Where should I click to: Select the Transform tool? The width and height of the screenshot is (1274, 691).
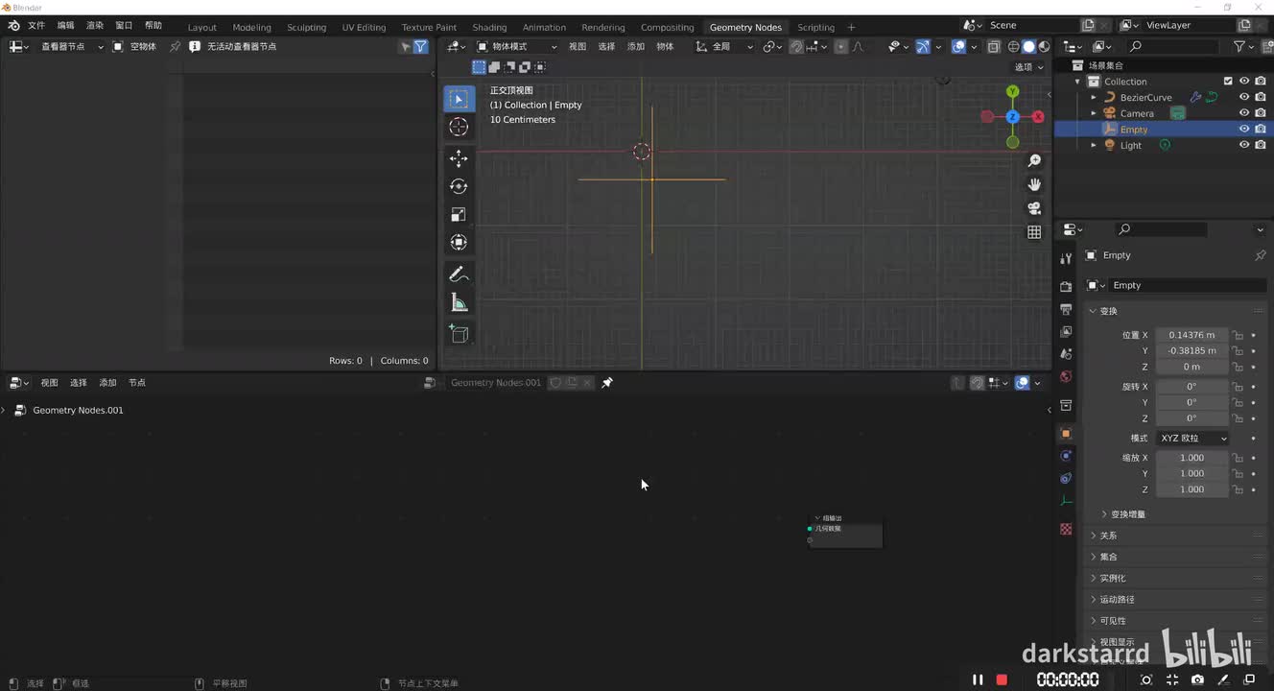459,242
